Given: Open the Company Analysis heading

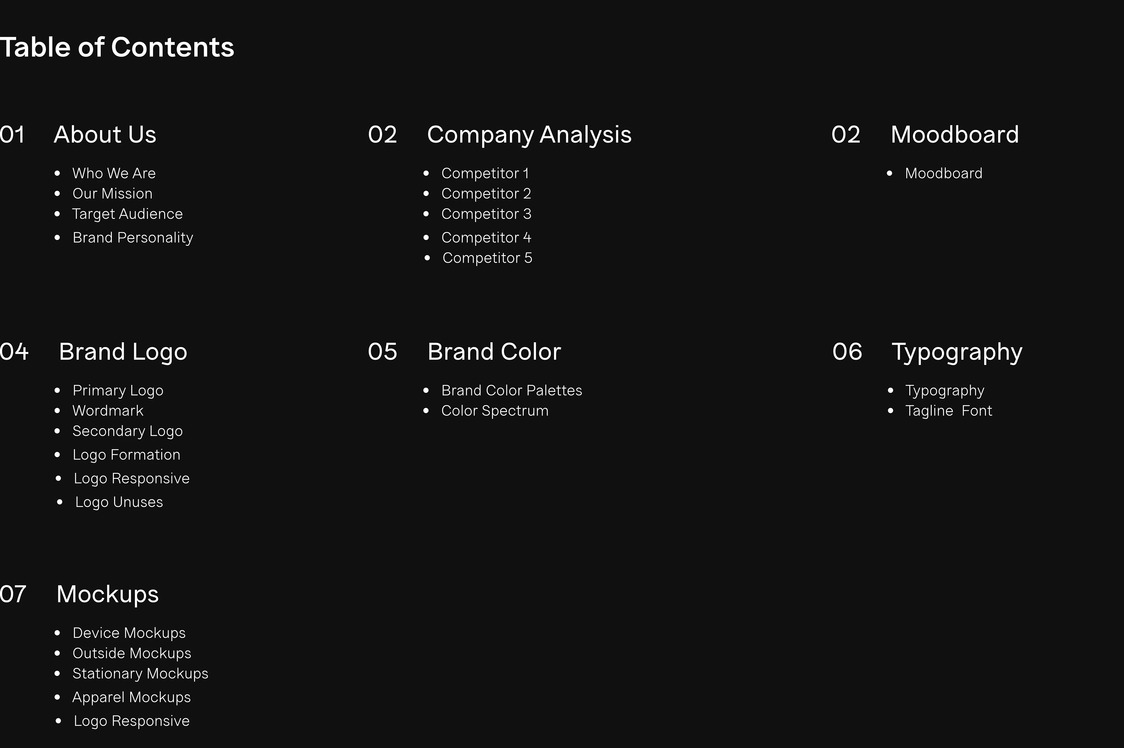Looking at the screenshot, I should 529,134.
